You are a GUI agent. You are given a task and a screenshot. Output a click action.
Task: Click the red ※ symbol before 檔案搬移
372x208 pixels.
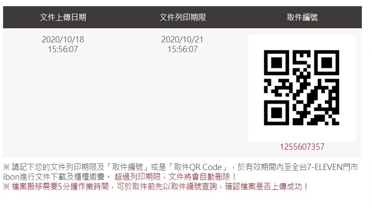pyautogui.click(x=6, y=186)
